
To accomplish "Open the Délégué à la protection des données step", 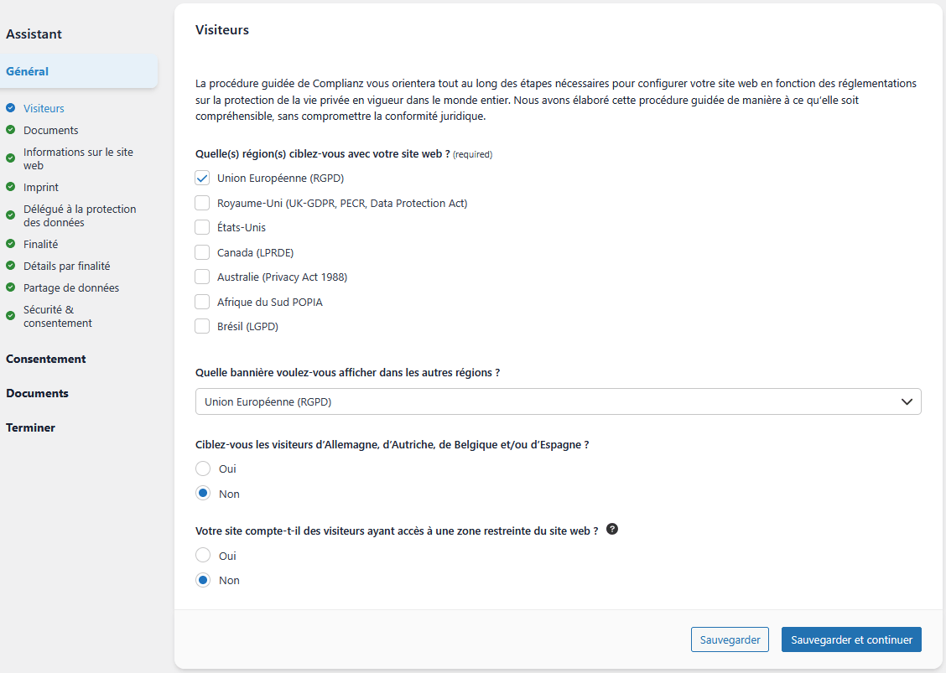I will pos(80,215).
